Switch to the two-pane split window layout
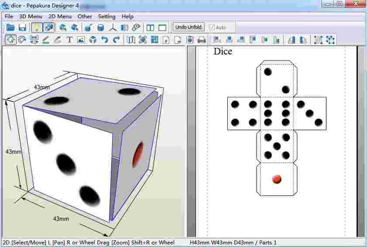The height and width of the screenshot is (247, 367). click(x=150, y=27)
